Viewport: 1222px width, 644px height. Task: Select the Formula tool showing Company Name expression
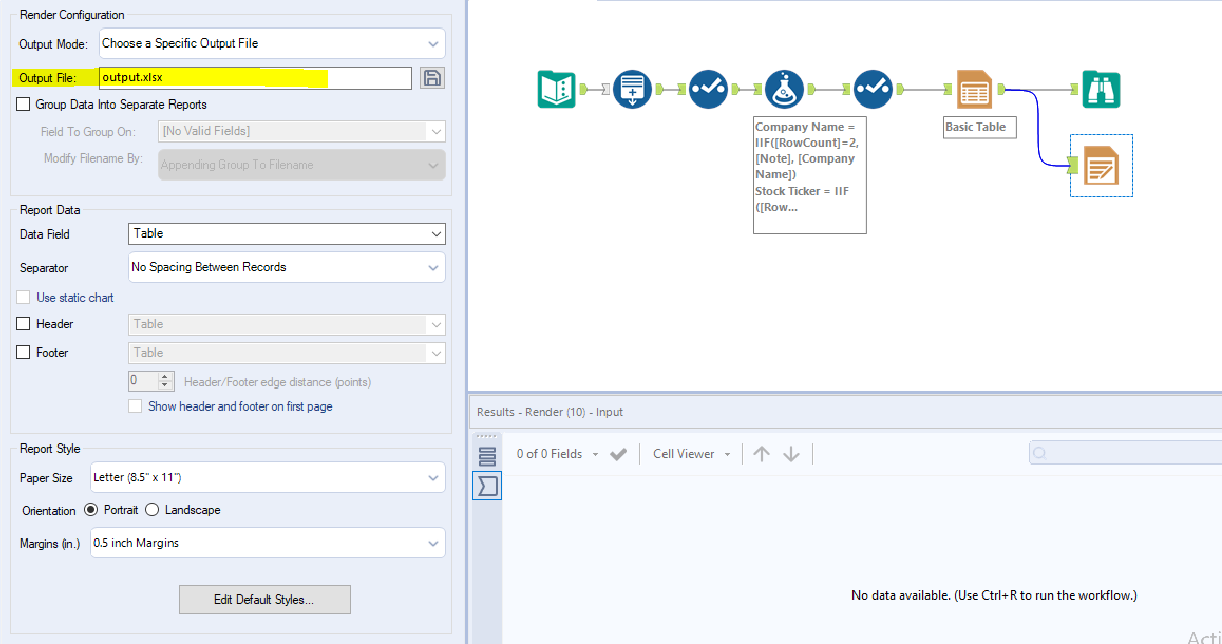click(783, 89)
